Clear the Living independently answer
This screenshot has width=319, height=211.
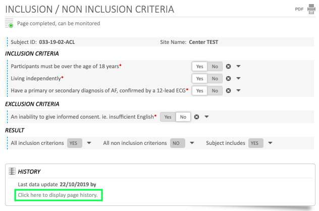point(229,78)
